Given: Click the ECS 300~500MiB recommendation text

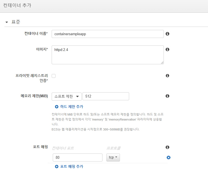Looking at the screenshot, I should coord(96,129).
